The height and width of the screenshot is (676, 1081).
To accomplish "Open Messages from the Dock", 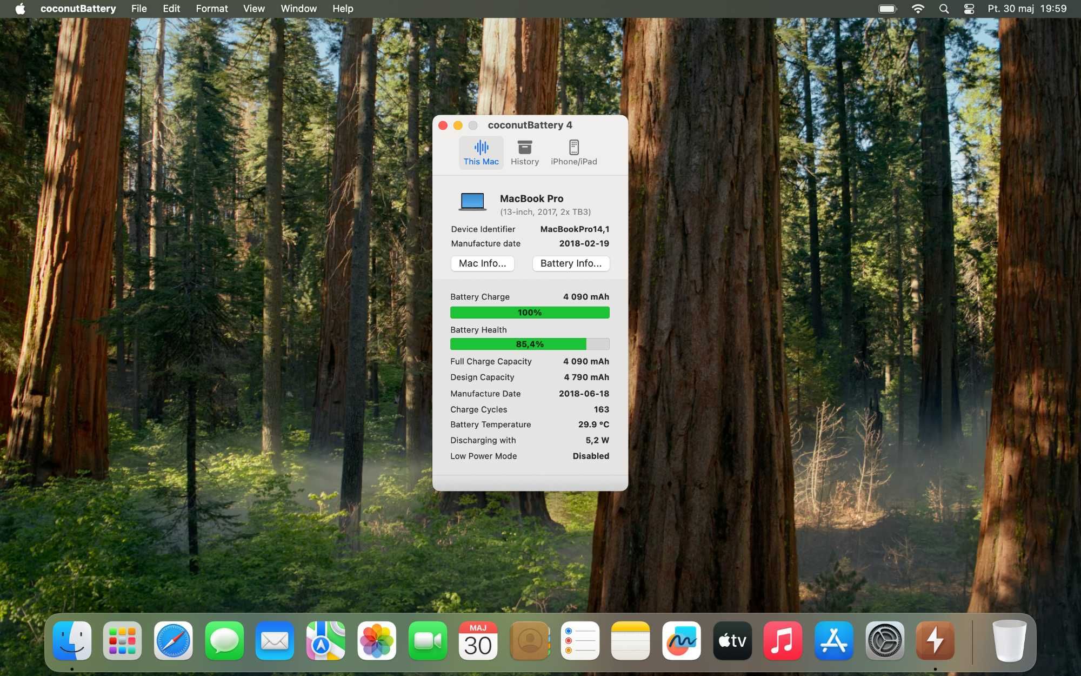I will coord(224,641).
